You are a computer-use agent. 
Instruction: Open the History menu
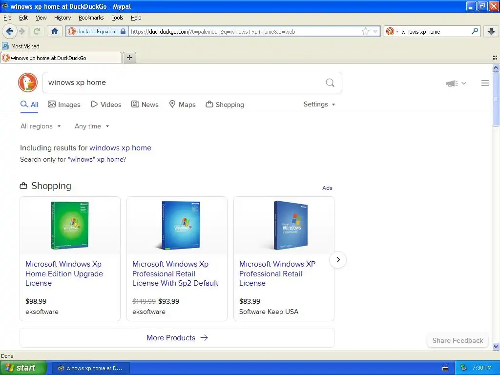[x=62, y=18]
